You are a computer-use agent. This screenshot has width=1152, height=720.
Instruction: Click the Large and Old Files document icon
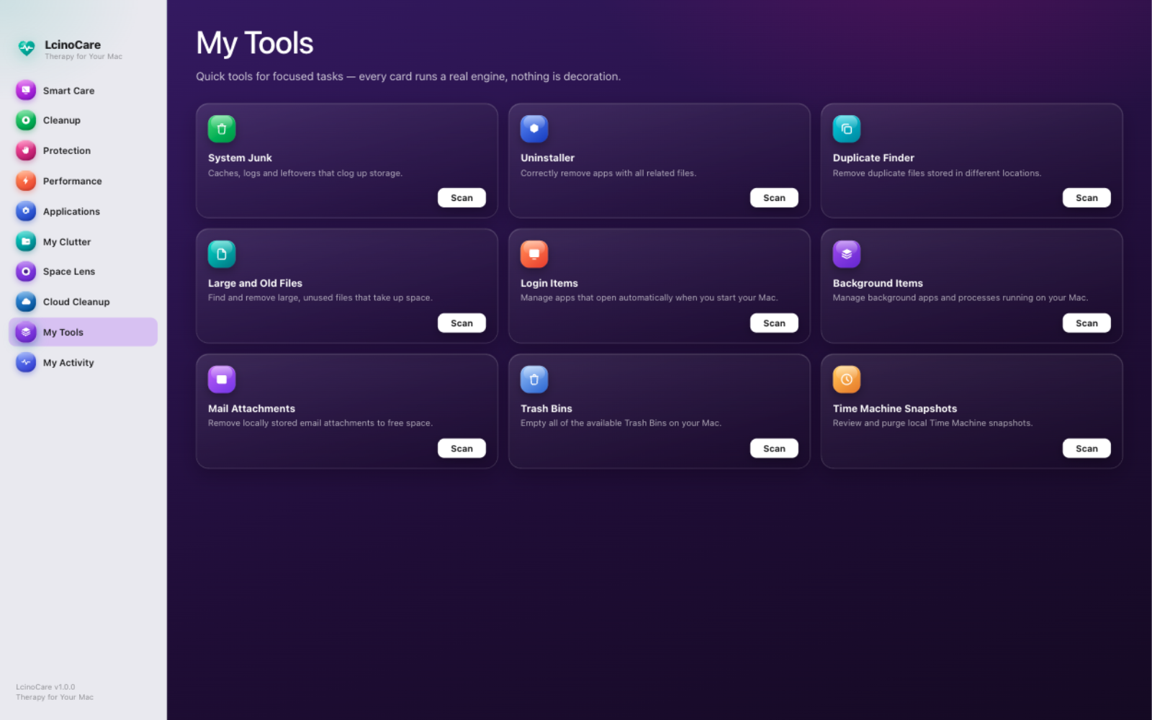(222, 254)
